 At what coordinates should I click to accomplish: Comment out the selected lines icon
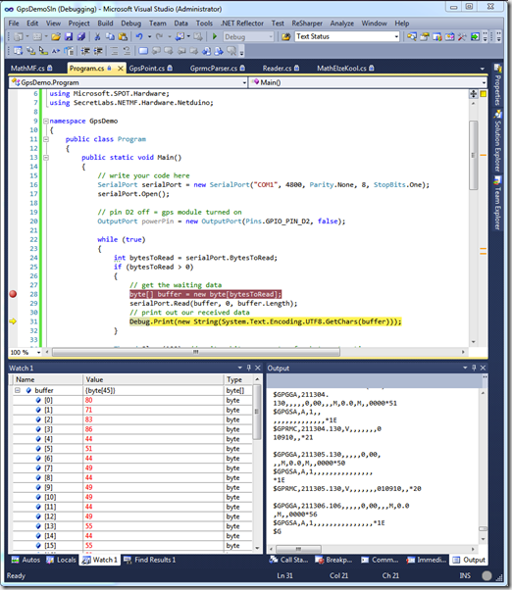tap(114, 51)
